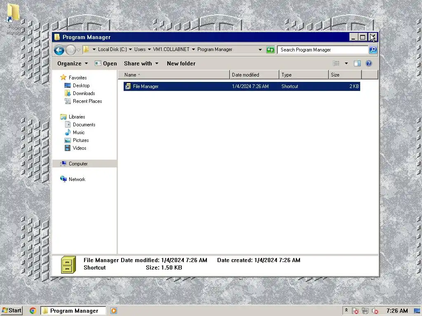The image size is (422, 316).
Task: Open Downloads in Favorites
Action: [x=84, y=93]
